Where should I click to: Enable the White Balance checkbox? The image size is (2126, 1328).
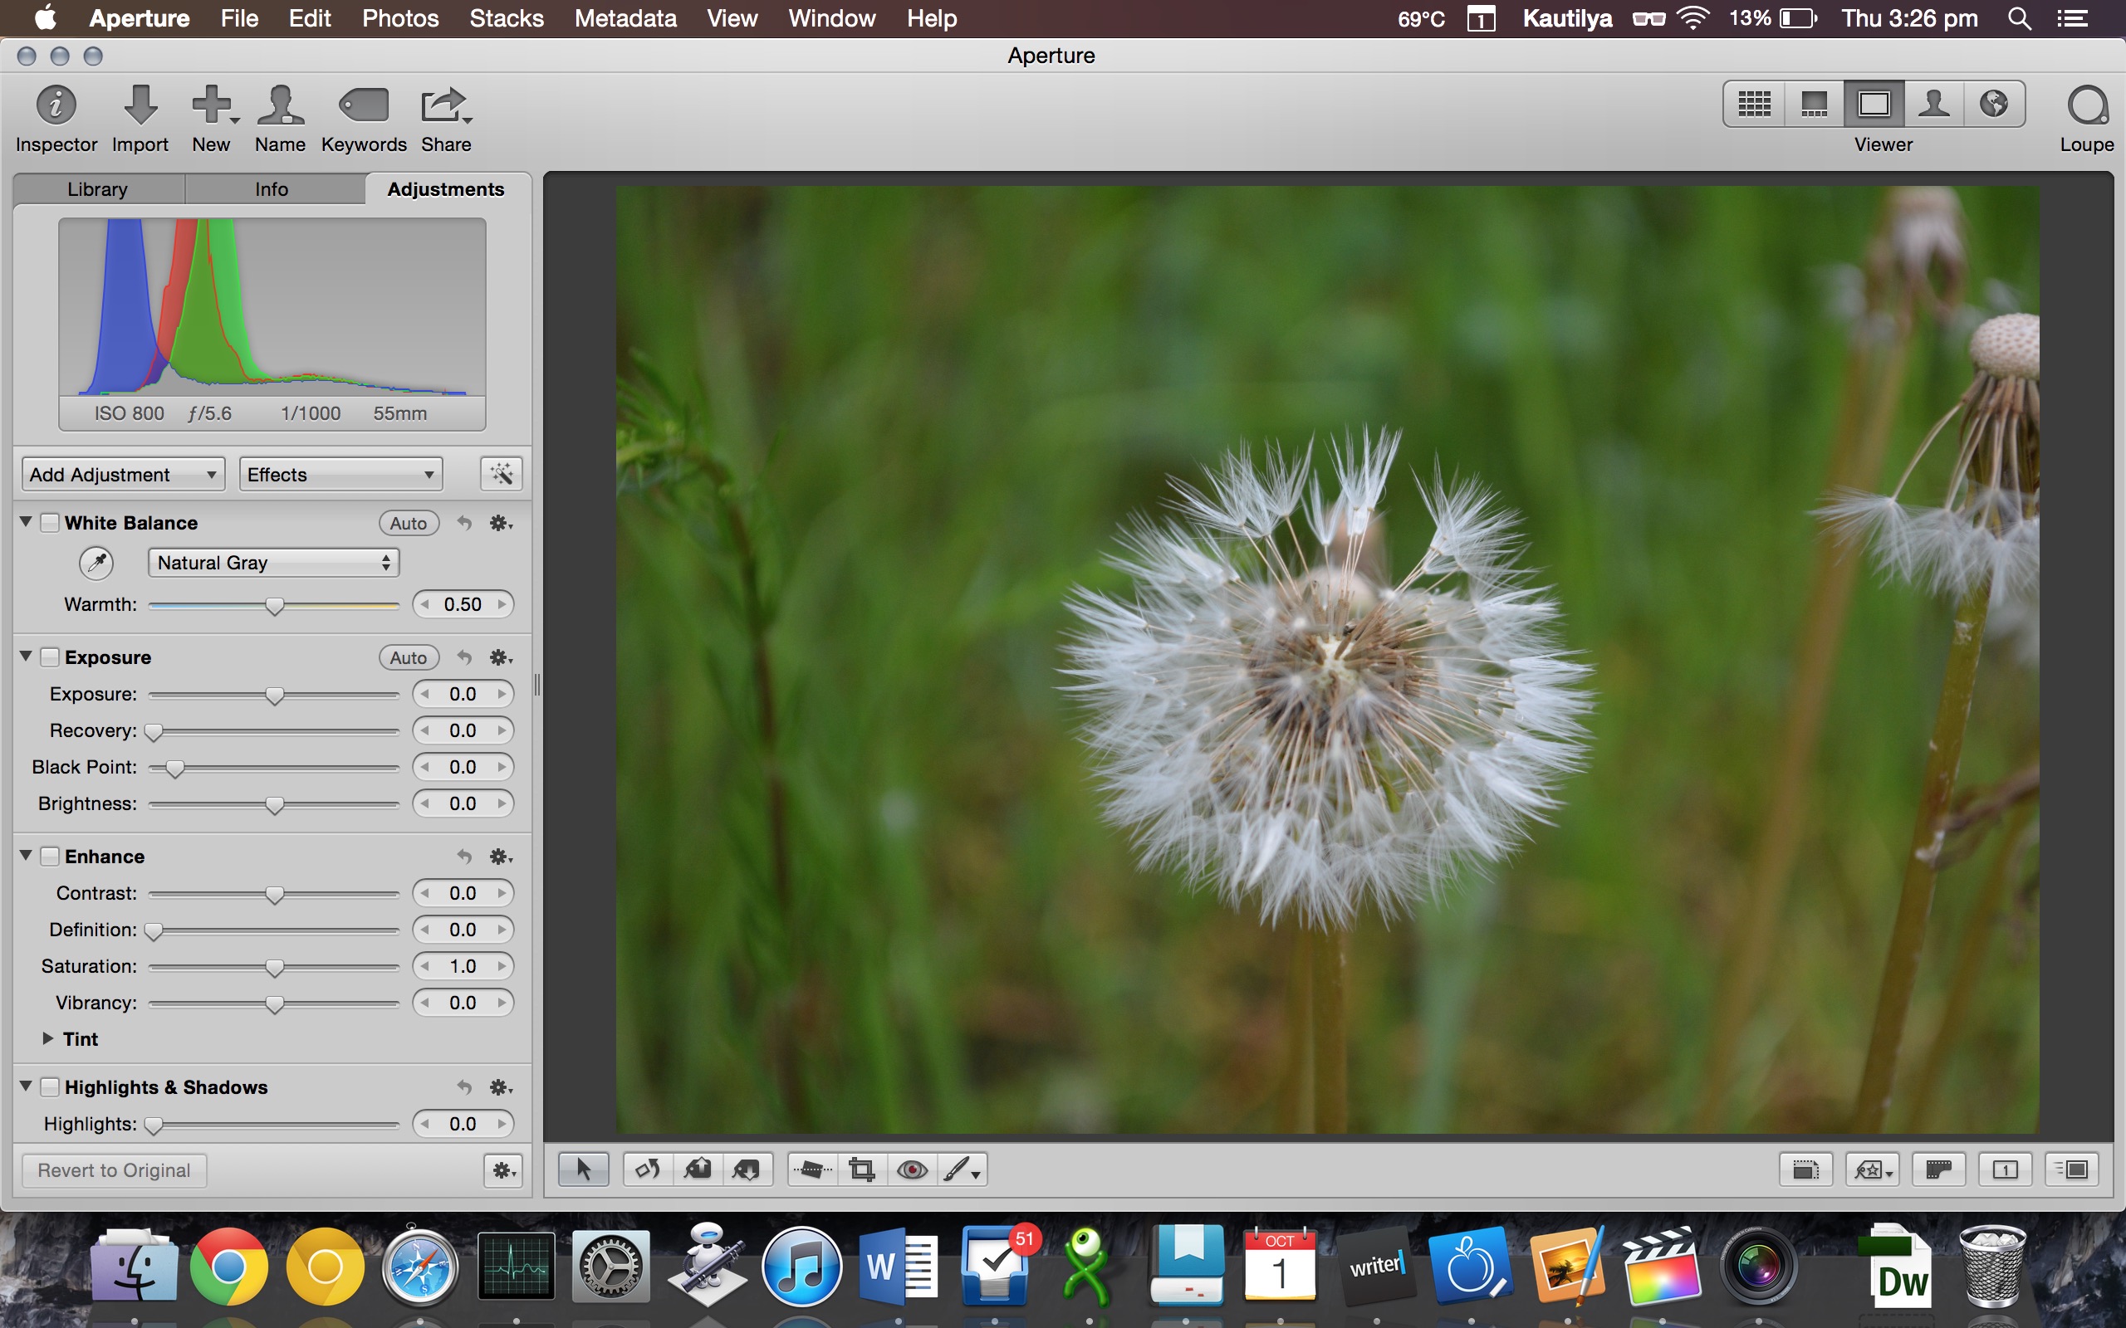50,523
